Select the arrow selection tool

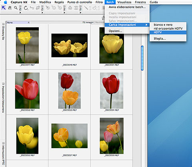4,8
